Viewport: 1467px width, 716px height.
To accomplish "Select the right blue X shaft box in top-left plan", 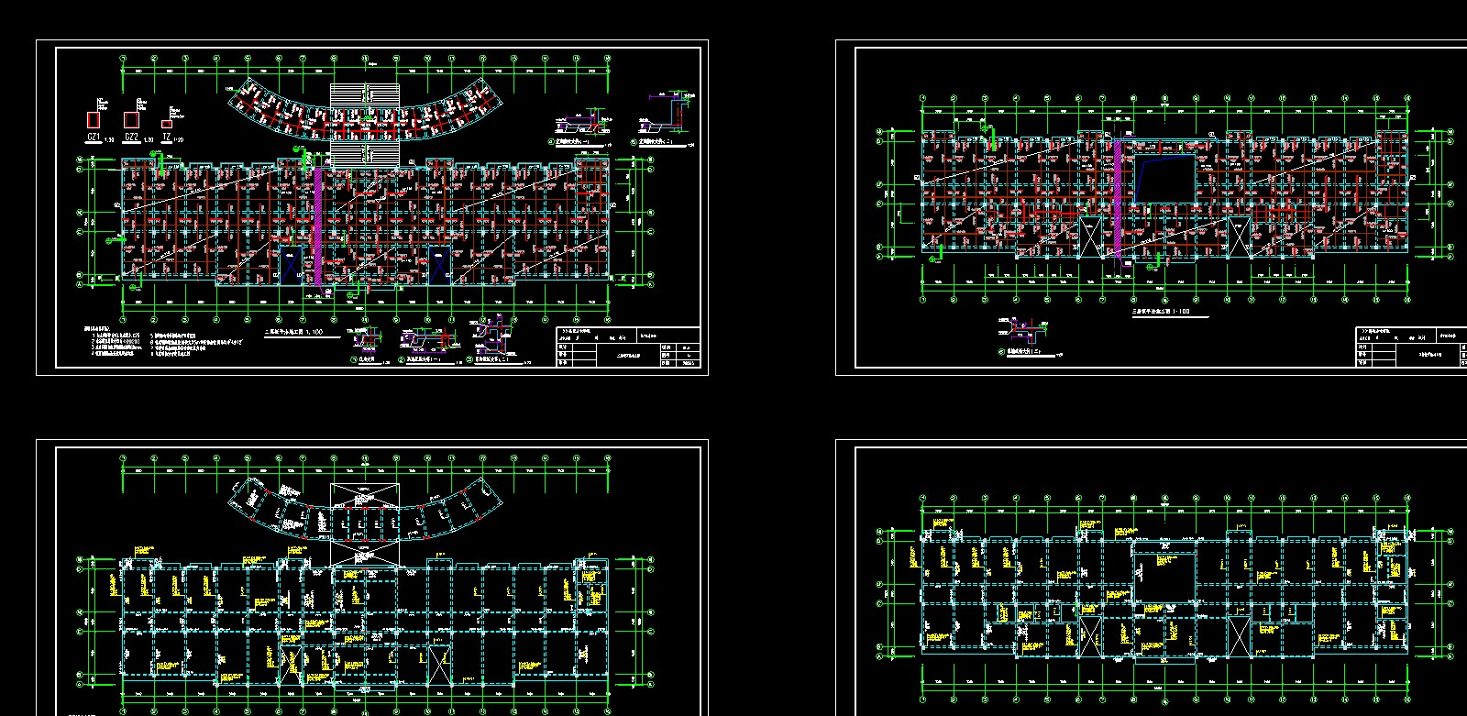I will click(x=439, y=266).
